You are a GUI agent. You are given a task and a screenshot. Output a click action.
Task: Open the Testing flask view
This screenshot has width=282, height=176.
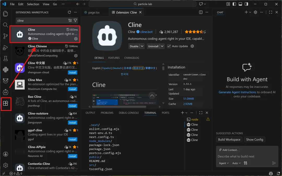[x=5, y=58]
